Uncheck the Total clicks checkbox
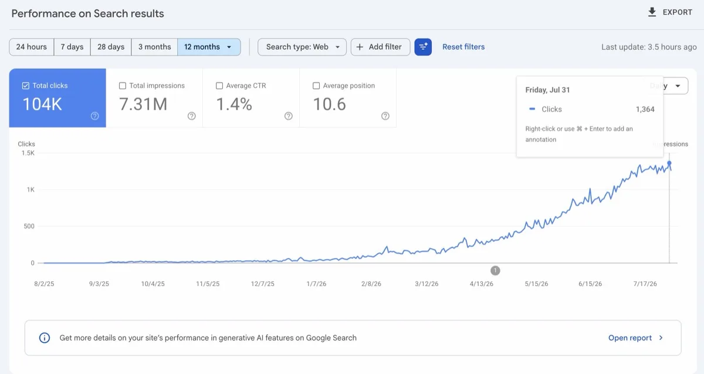 pyautogui.click(x=25, y=86)
